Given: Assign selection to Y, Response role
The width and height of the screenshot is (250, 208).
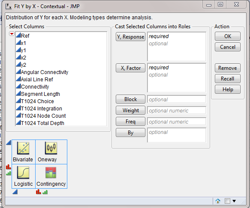Looking at the screenshot, I should tap(130, 37).
